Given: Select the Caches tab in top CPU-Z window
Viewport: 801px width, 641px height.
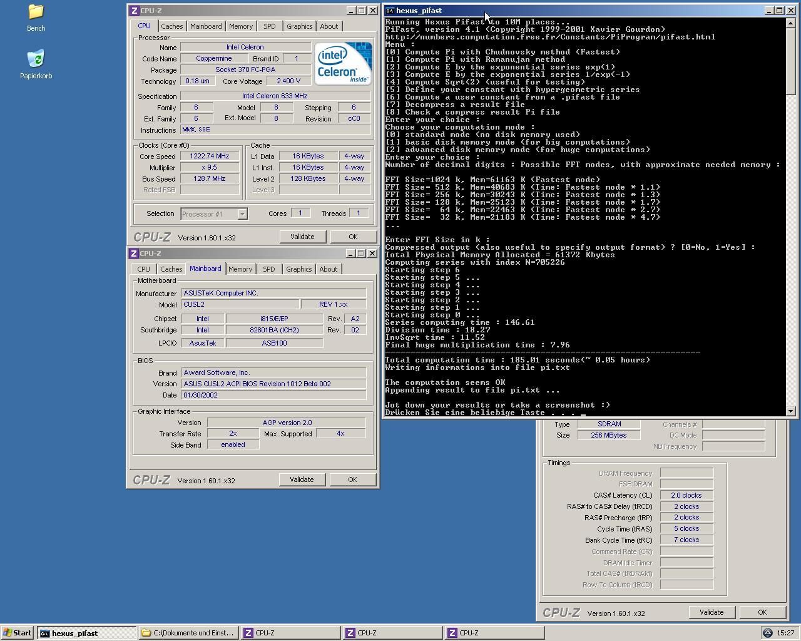Looking at the screenshot, I should pos(172,26).
